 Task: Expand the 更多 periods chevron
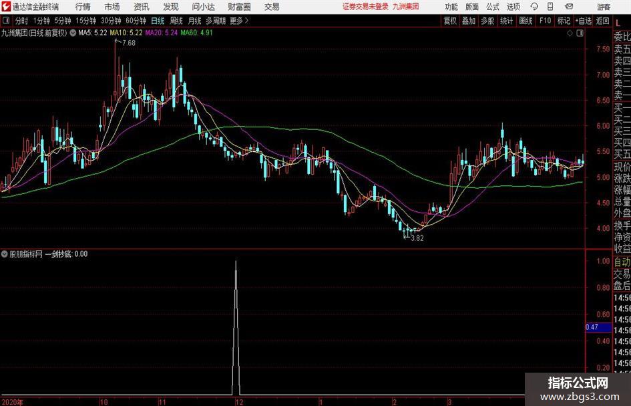[246, 21]
